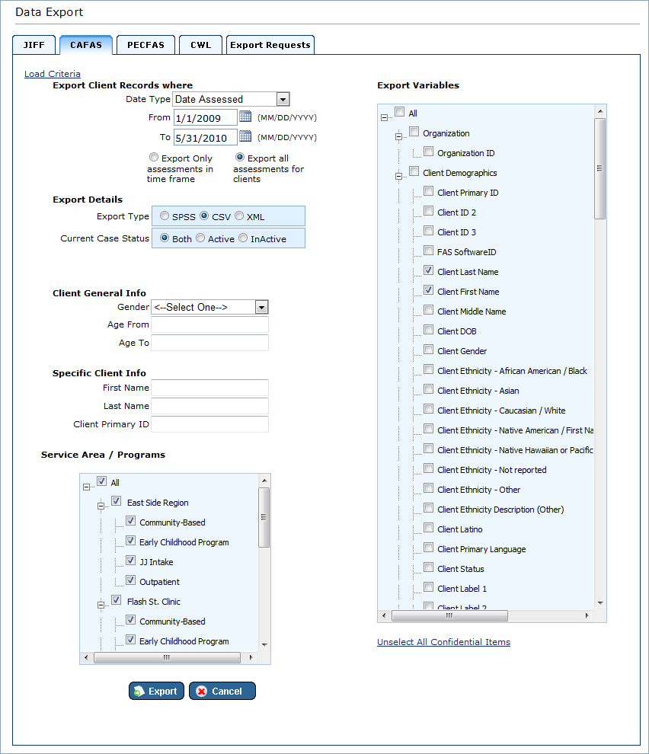Open the Export Requests tab

[270, 45]
